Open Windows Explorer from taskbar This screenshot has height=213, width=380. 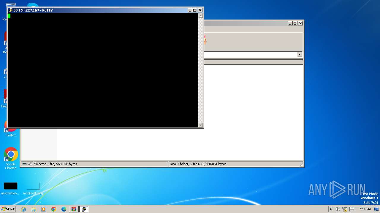click(x=34, y=209)
